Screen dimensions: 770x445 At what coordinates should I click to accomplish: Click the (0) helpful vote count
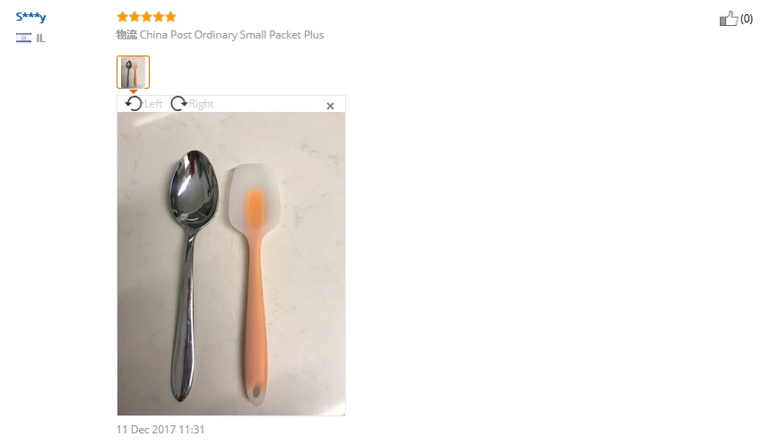tap(747, 19)
